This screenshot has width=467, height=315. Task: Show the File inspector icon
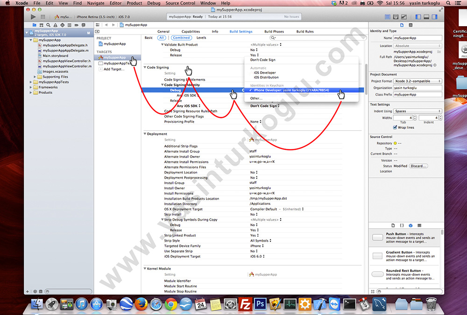pos(402,25)
